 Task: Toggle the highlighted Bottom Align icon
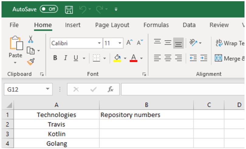178,43
